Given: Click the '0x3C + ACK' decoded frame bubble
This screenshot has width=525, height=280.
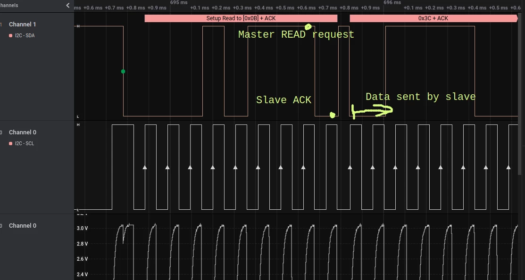Looking at the screenshot, I should coord(433,18).
